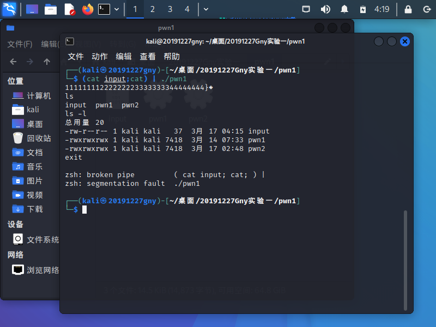
Task: Click the show desktop icon in panel
Action: pyautogui.click(x=32, y=9)
